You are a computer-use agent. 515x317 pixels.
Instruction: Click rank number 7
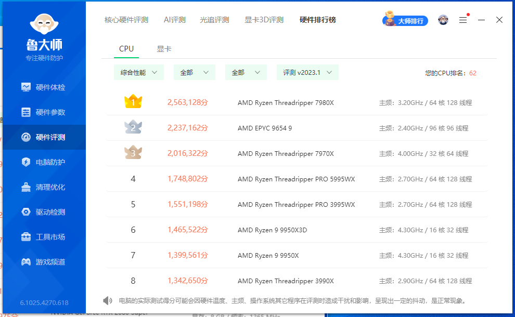click(133, 255)
